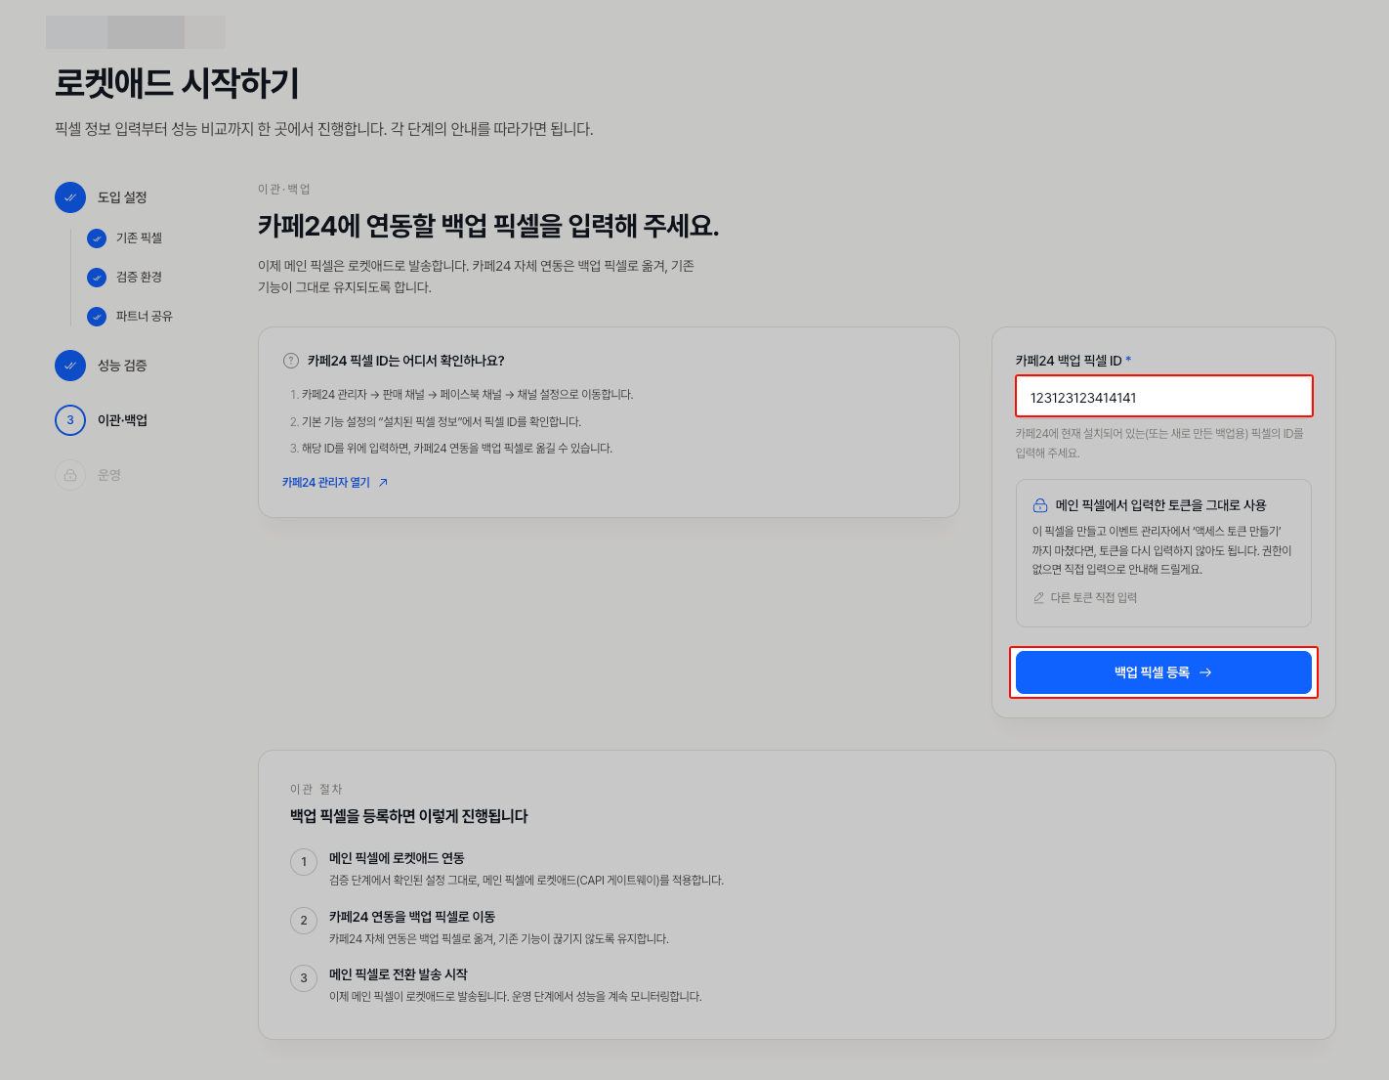
Task: Click the page subtitle starting with 픽셀 정보 입력부터
Action: [324, 129]
